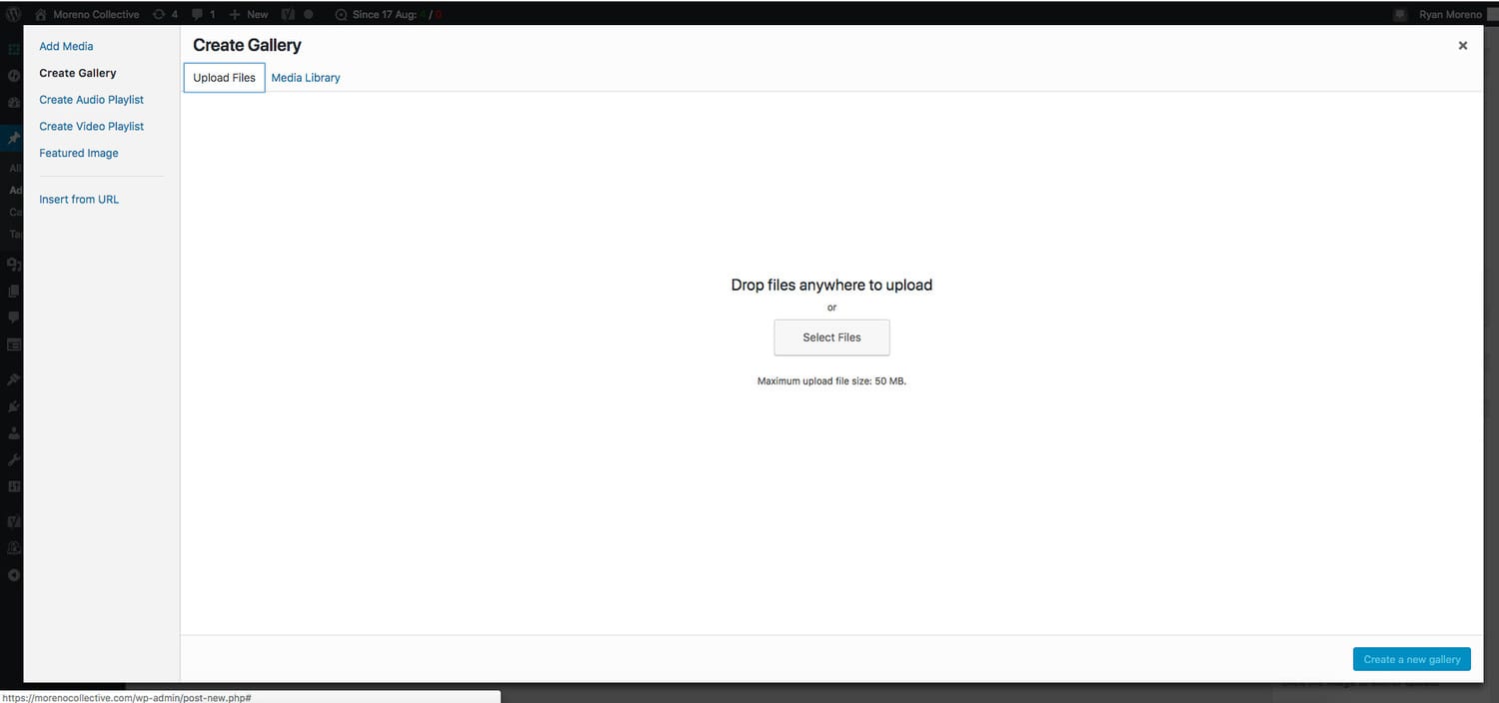Click Insert from URL link
This screenshot has width=1499, height=703.
79,200
